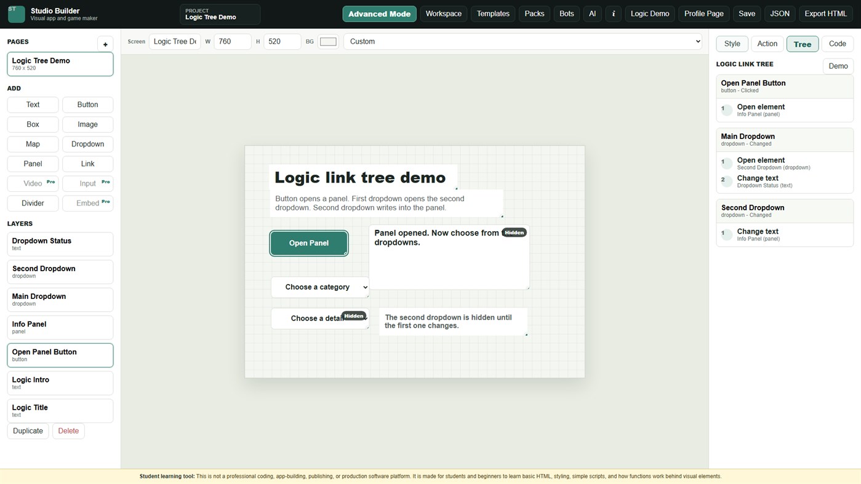Click the Hidden badge on second dropdown

click(354, 315)
